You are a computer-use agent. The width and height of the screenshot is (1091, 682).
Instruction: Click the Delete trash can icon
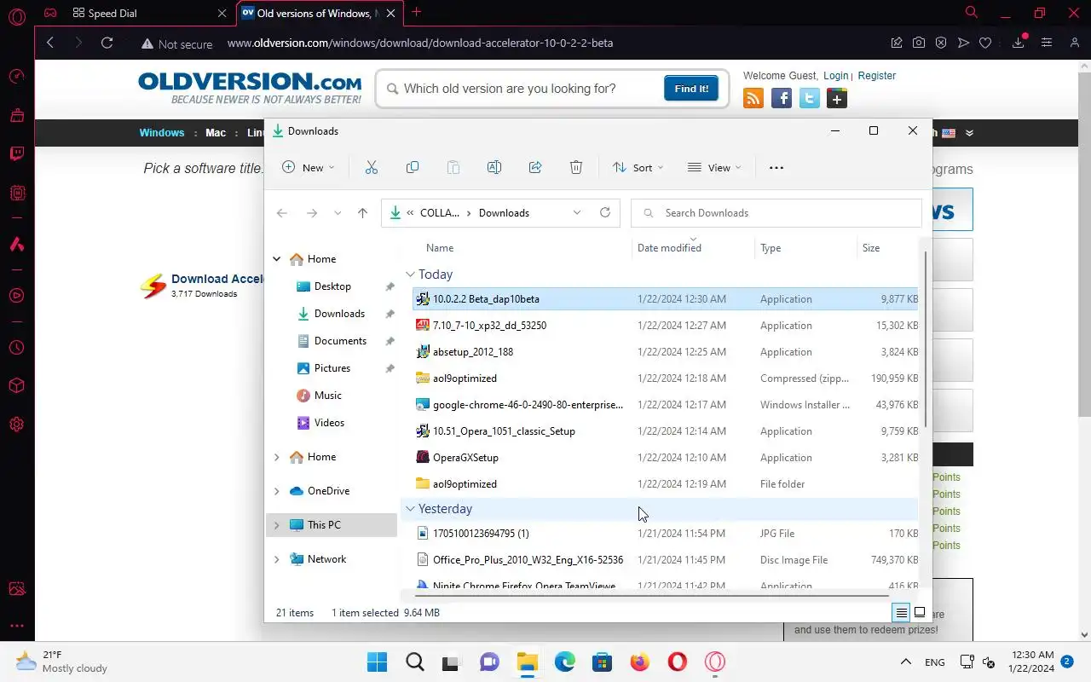click(x=576, y=168)
